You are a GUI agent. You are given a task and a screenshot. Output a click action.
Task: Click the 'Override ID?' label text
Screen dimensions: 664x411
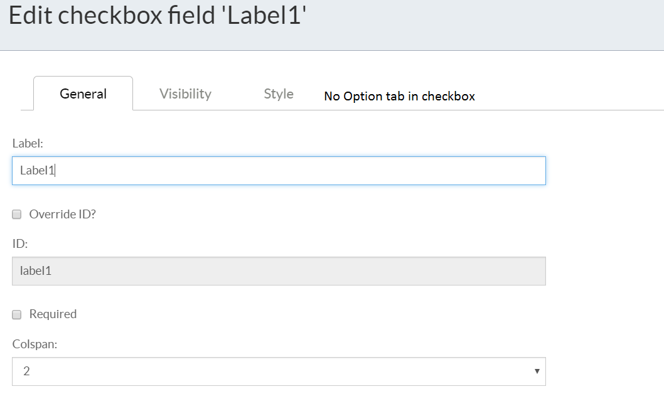[x=62, y=214]
